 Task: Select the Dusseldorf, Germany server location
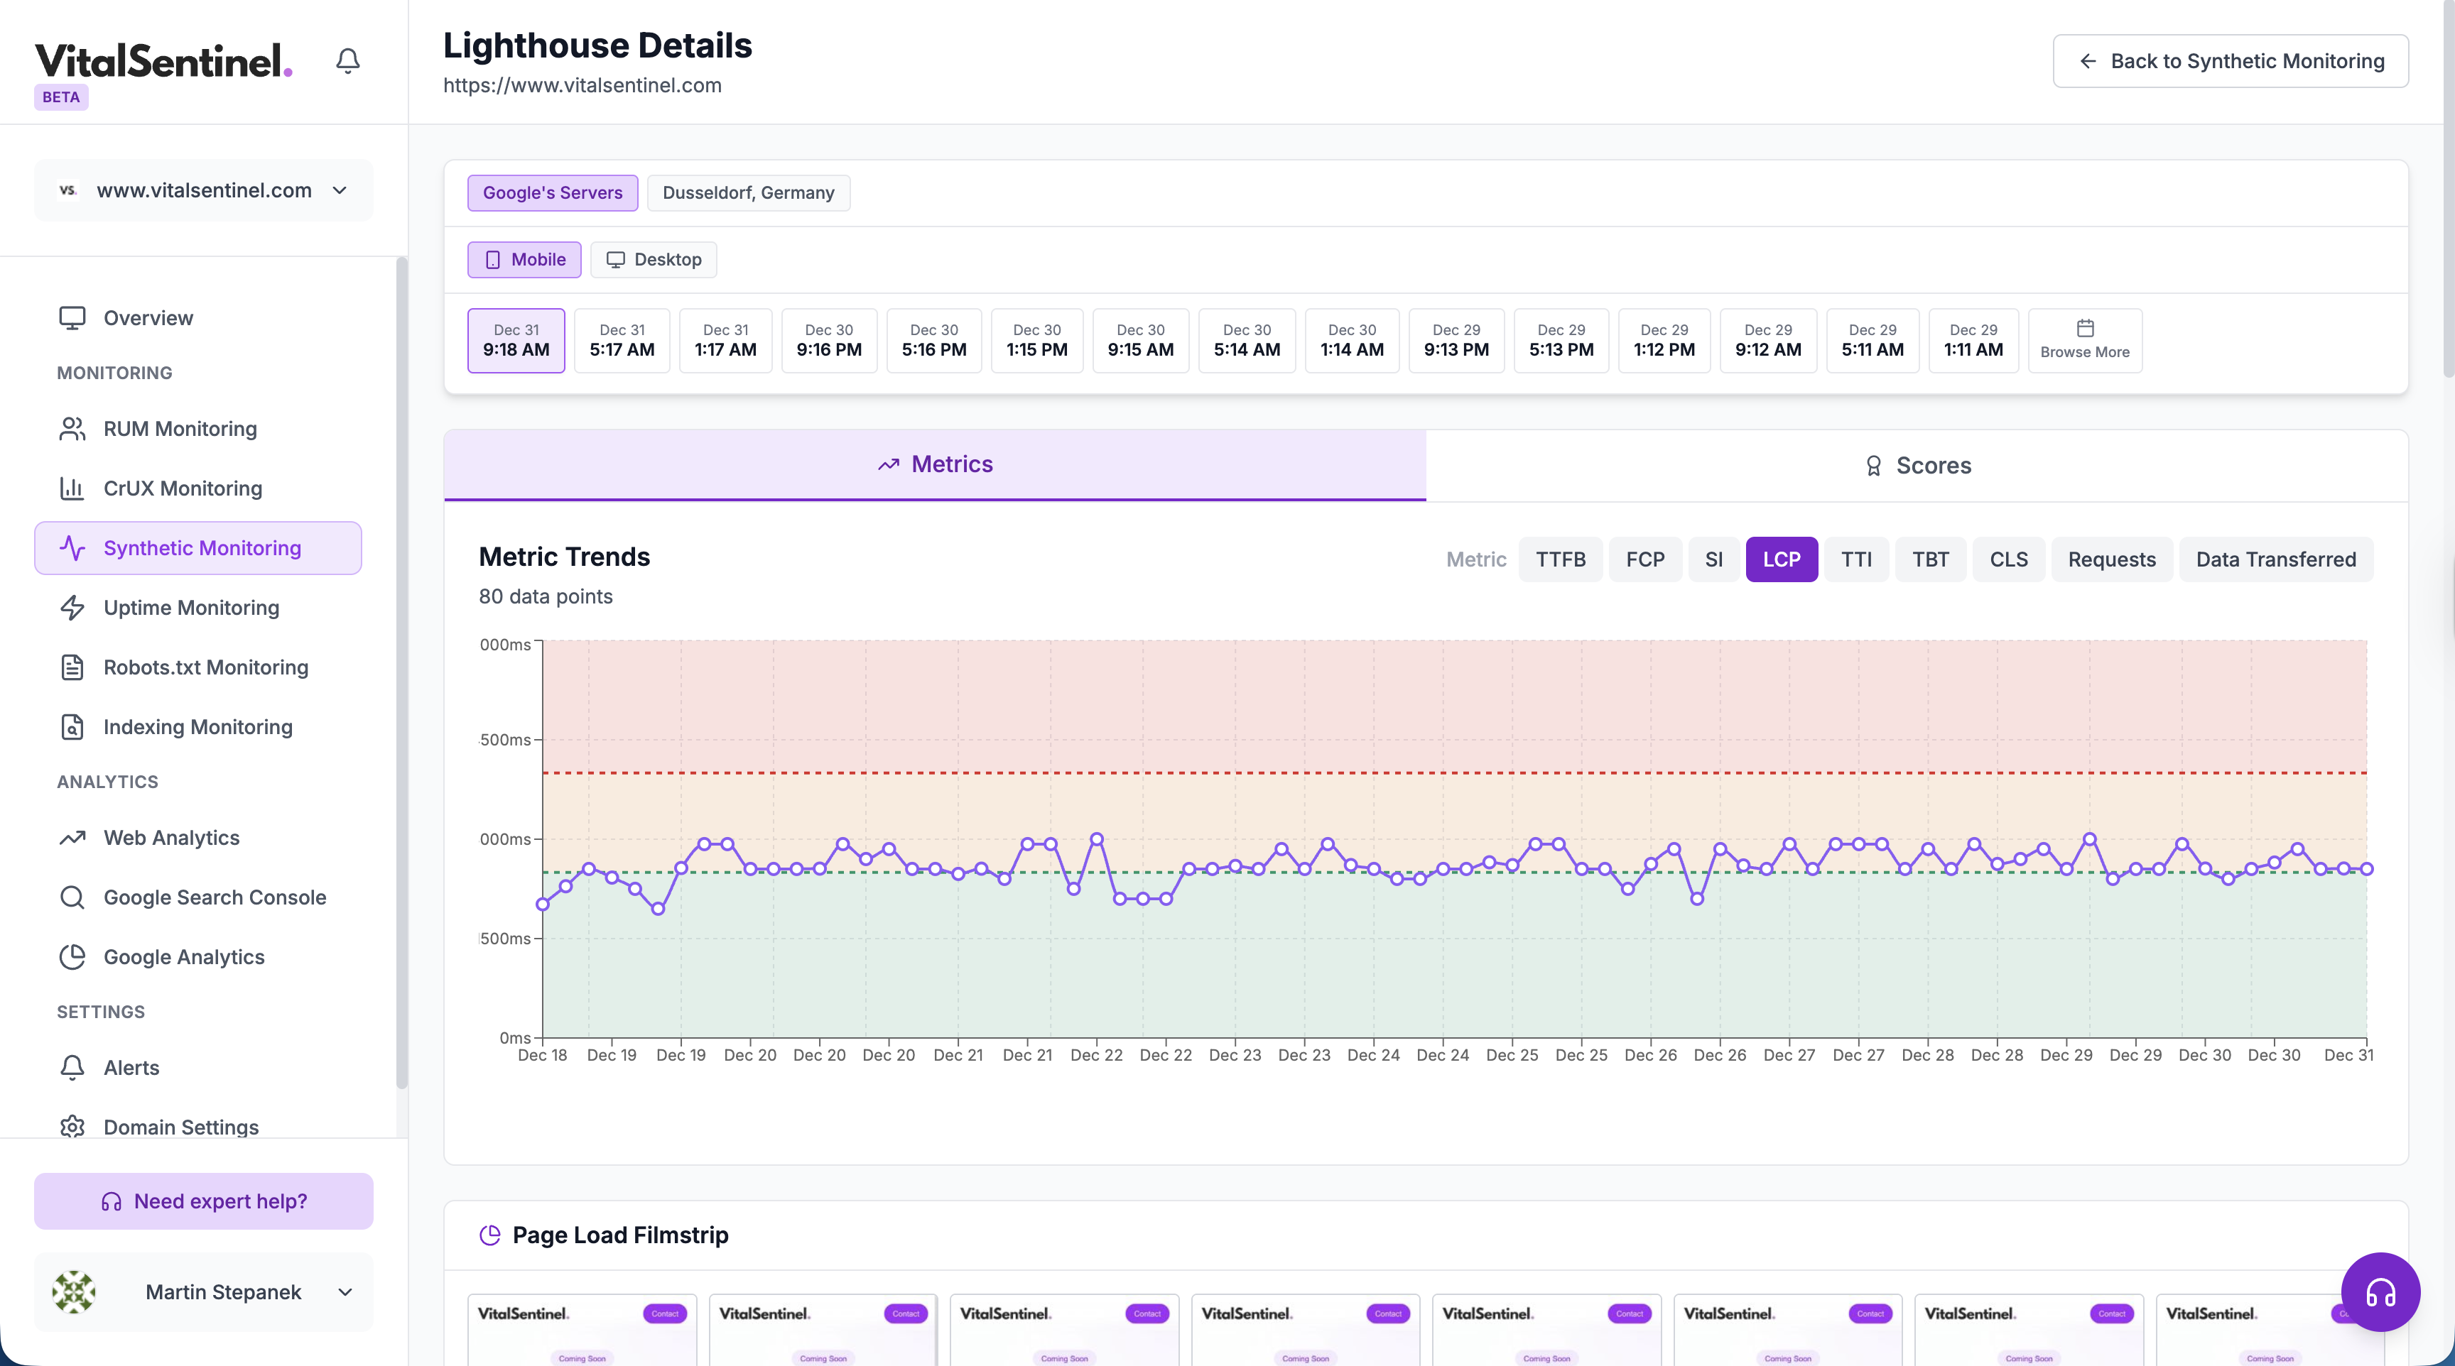(x=748, y=193)
